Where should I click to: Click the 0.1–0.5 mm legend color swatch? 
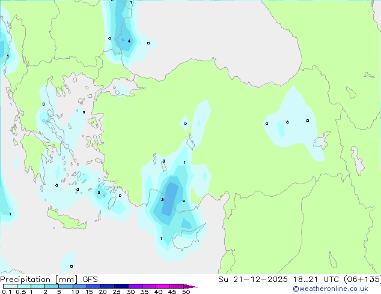(x=10, y=286)
